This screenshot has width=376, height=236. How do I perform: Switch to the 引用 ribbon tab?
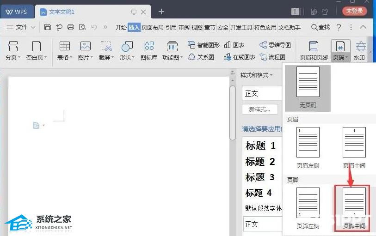pyautogui.click(x=171, y=27)
